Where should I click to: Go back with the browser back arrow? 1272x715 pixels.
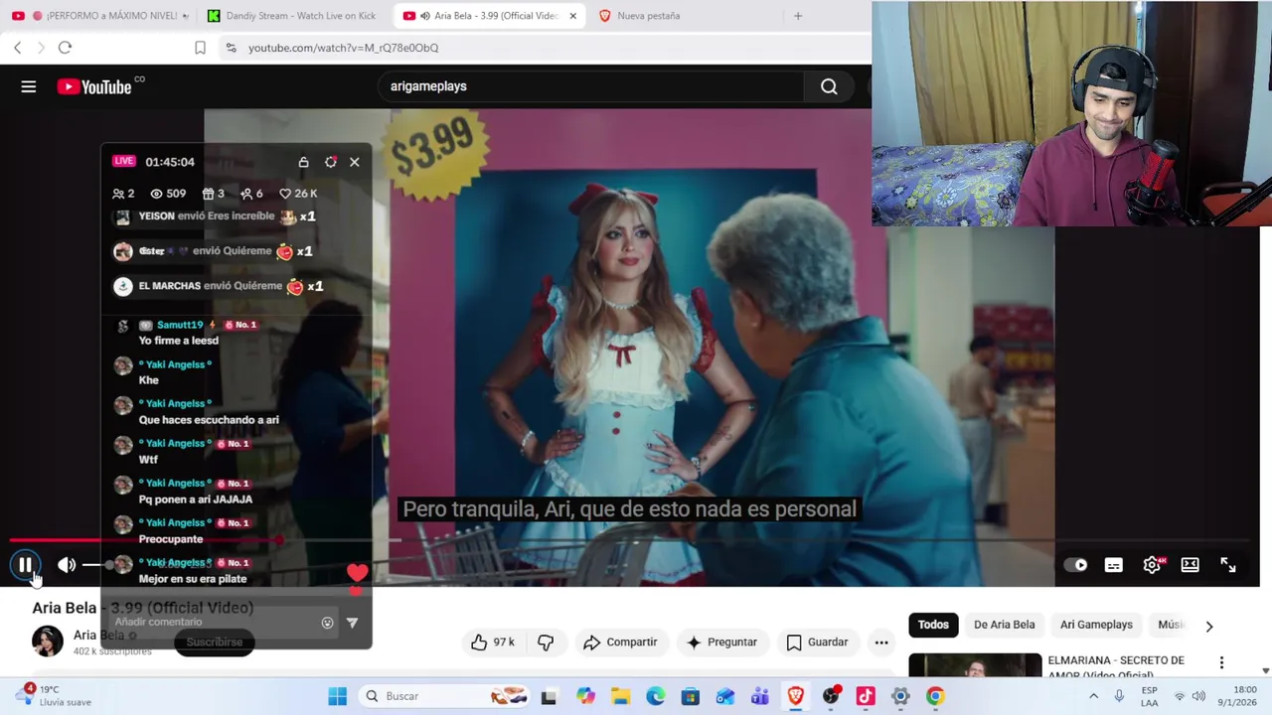point(18,48)
